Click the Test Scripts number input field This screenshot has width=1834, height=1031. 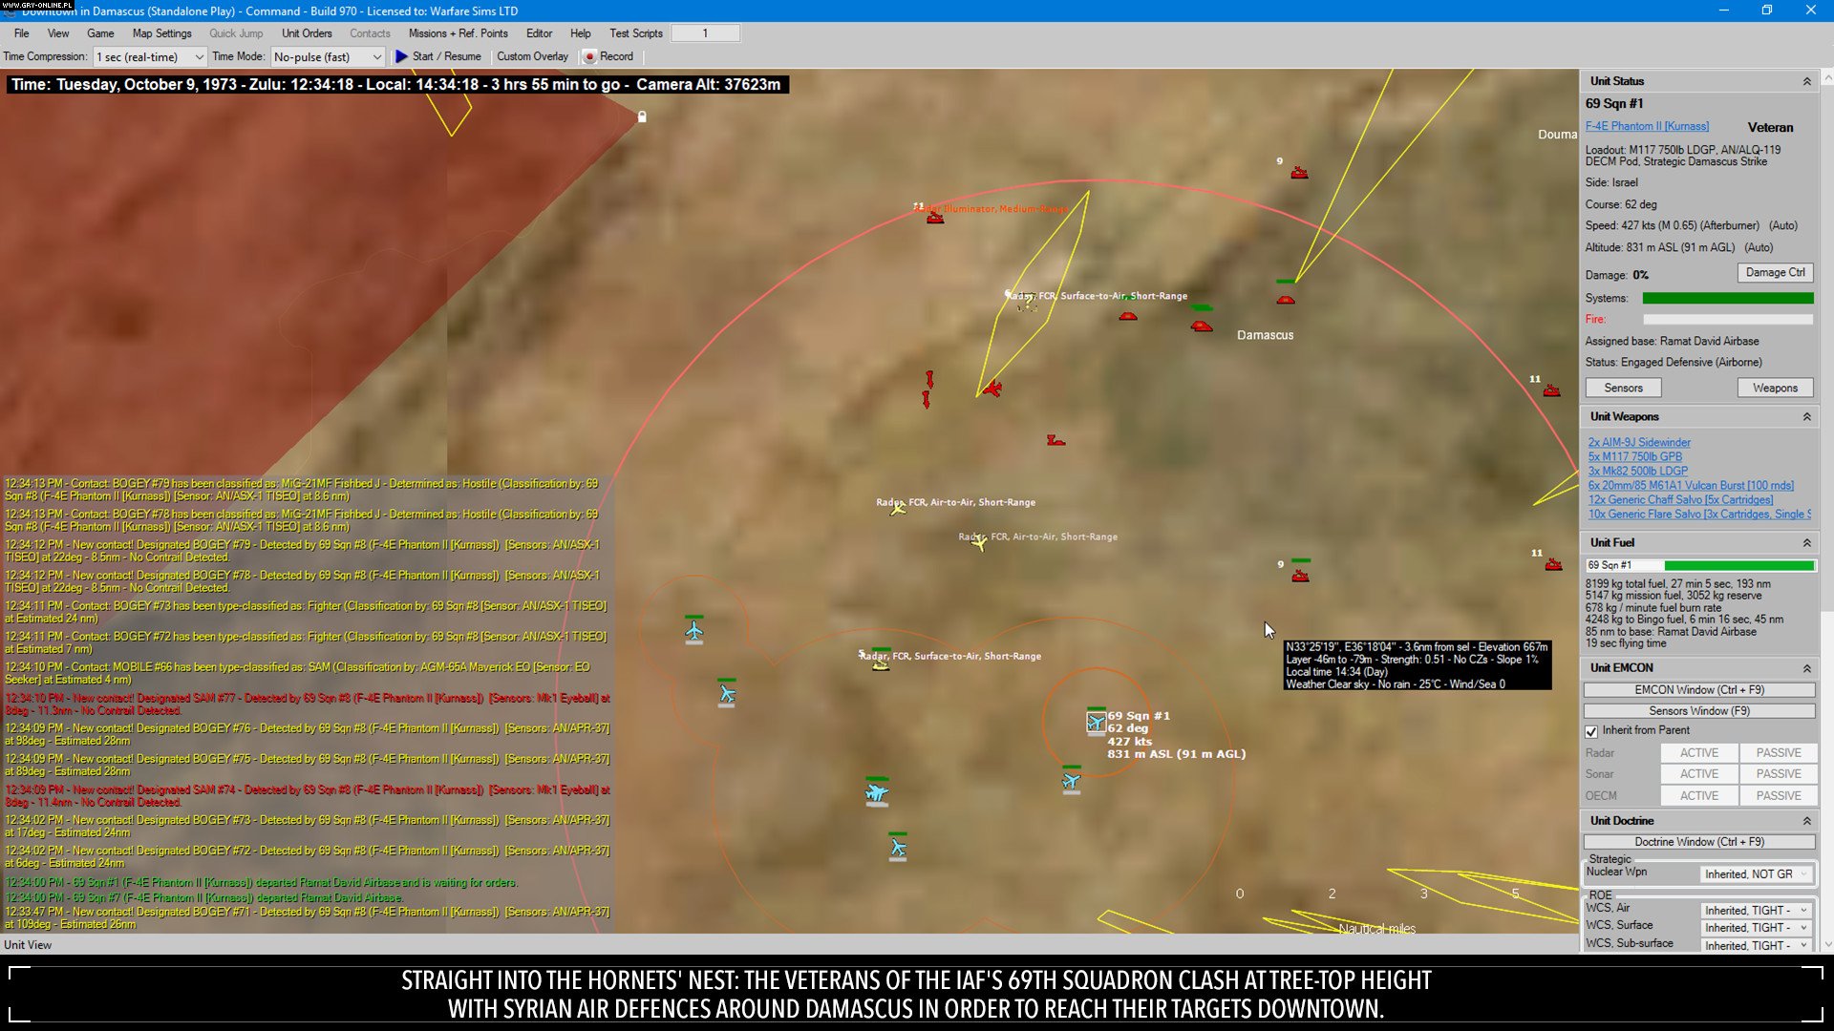point(706,32)
